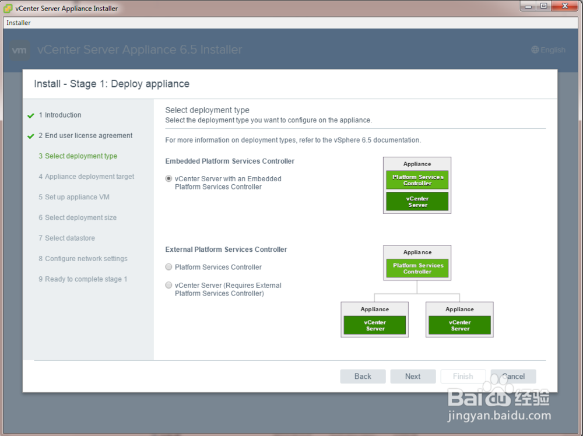
Task: Click the checkmark beside End user license agreement
Action: point(31,136)
